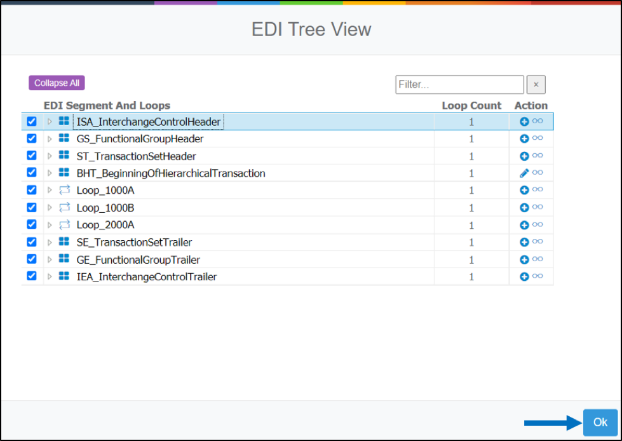Click the link icon for ISA_InterchangeControlHeader
The image size is (622, 441).
[537, 121]
